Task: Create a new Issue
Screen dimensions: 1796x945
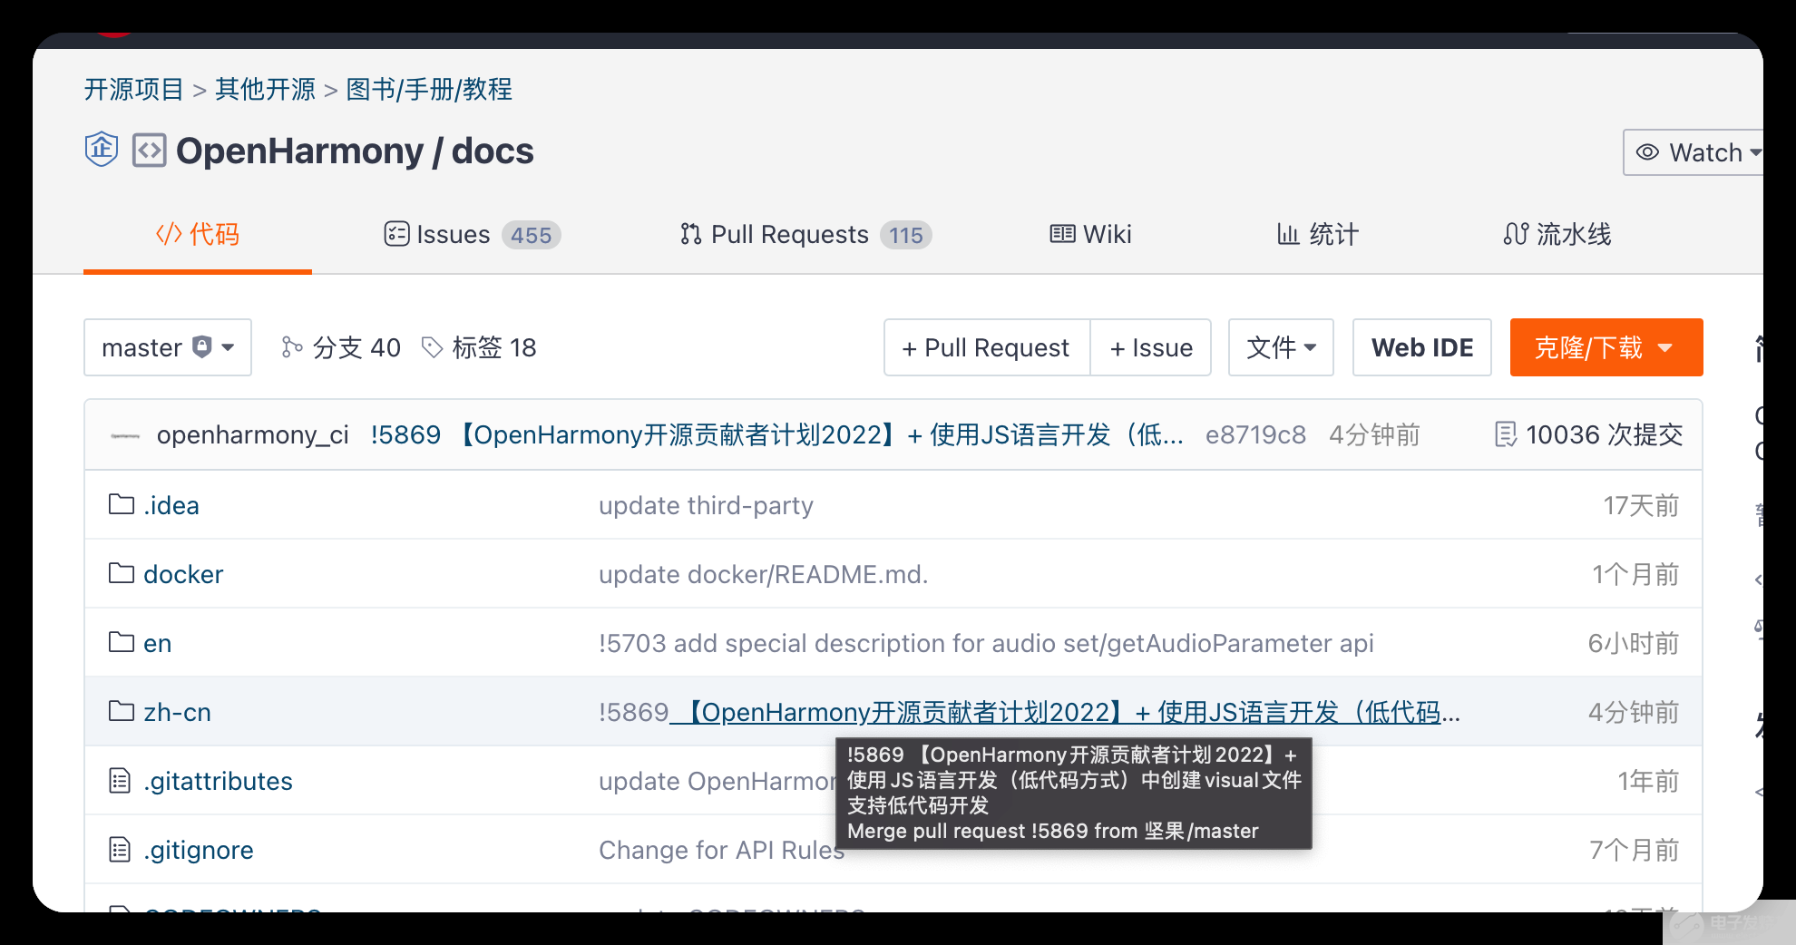Action: click(x=1151, y=347)
